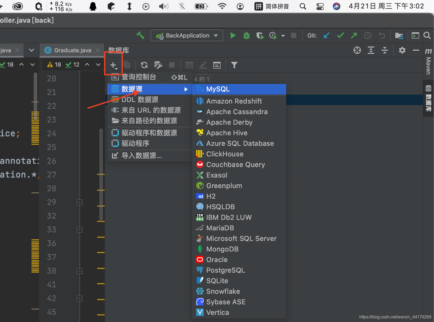Image resolution: width=434 pixels, height=322 pixels.
Task: Click the Stop square in run toolbar
Action: pos(294,35)
